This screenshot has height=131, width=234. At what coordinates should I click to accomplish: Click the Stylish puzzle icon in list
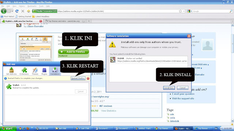pos(9,87)
